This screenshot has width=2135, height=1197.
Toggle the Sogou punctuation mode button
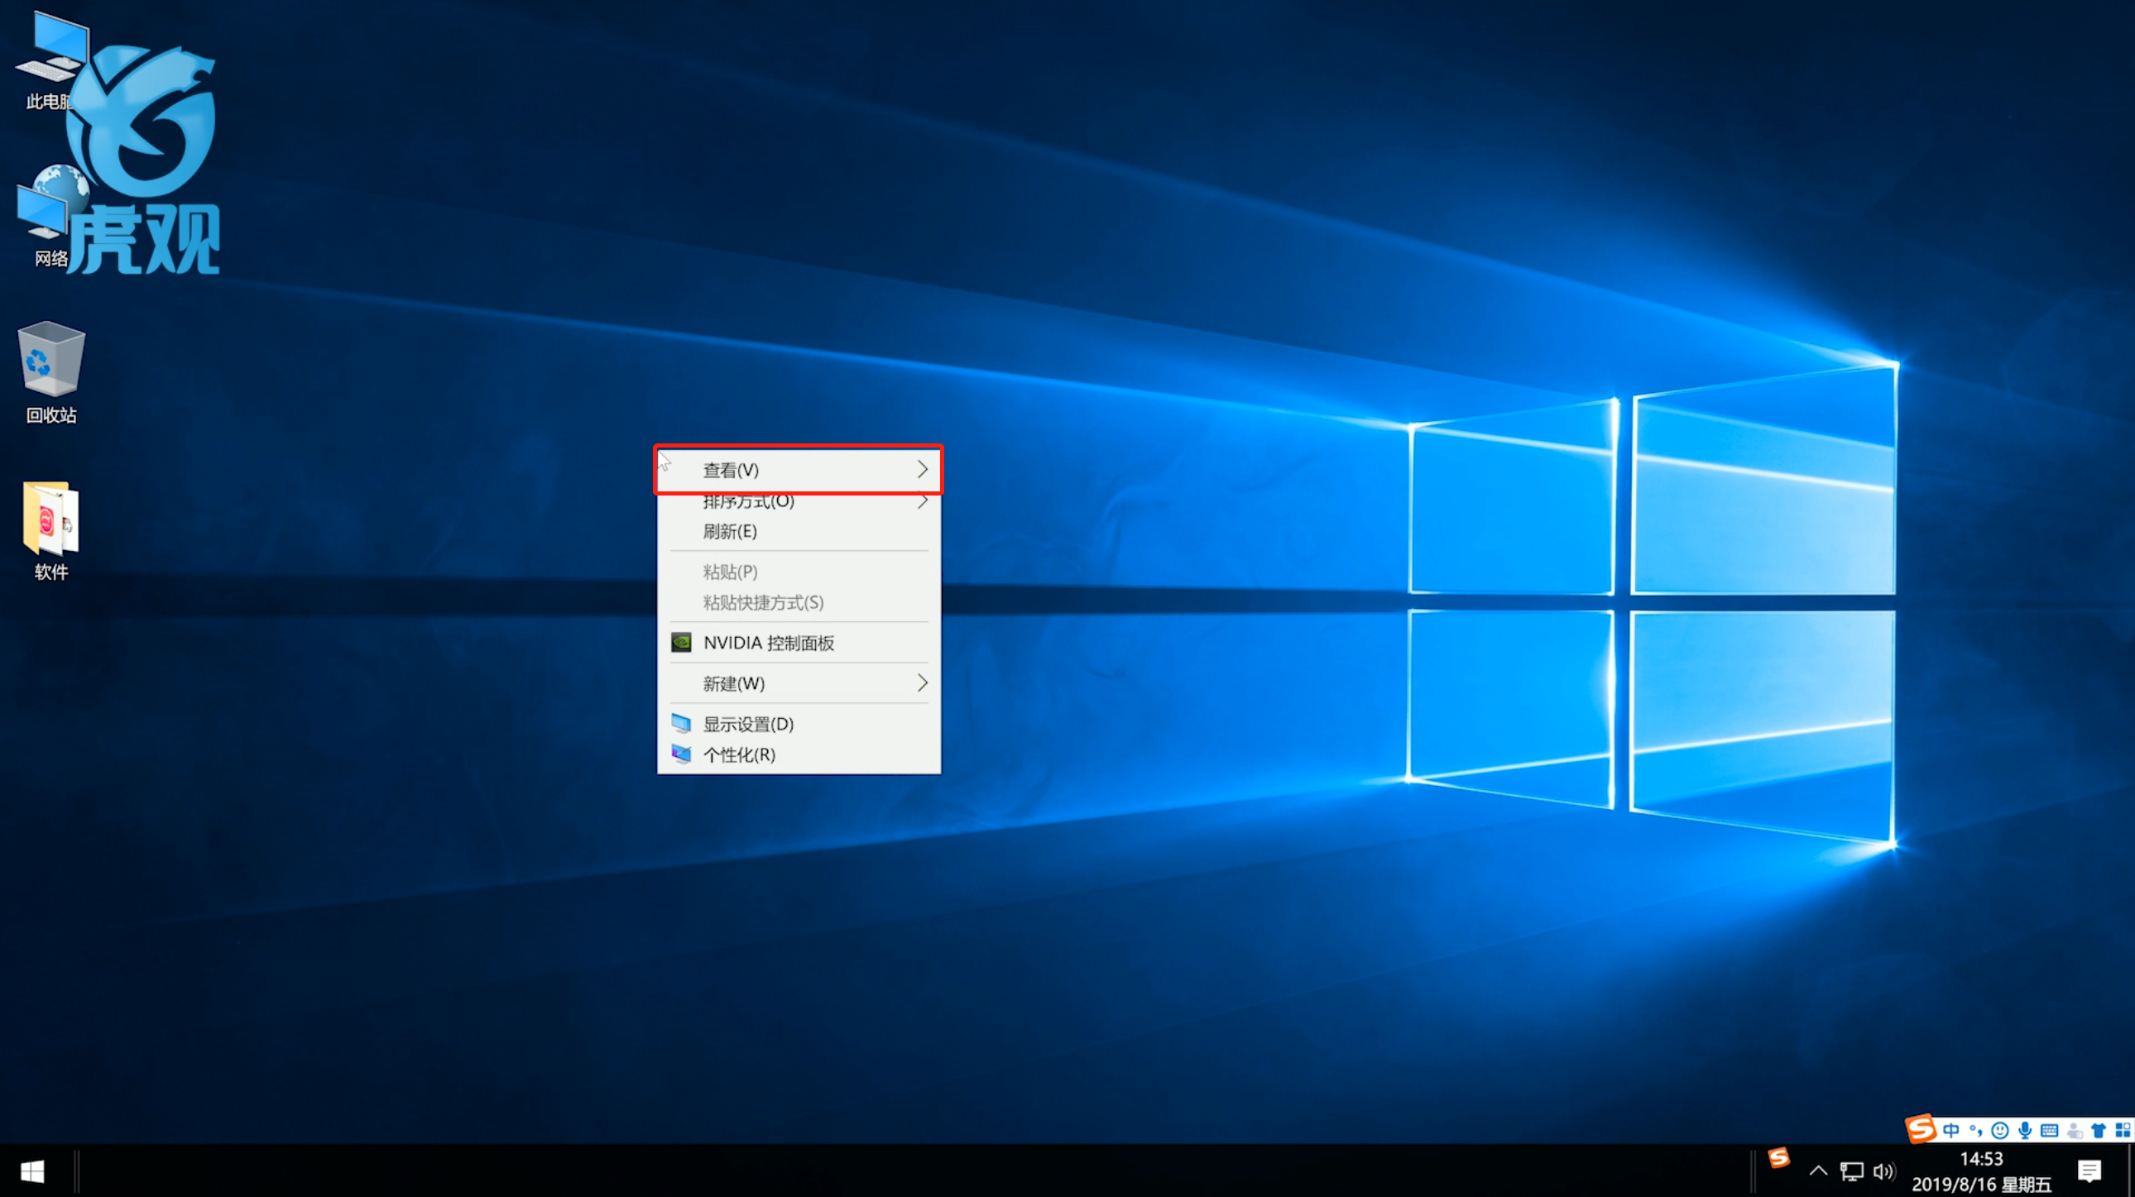[x=1976, y=1130]
